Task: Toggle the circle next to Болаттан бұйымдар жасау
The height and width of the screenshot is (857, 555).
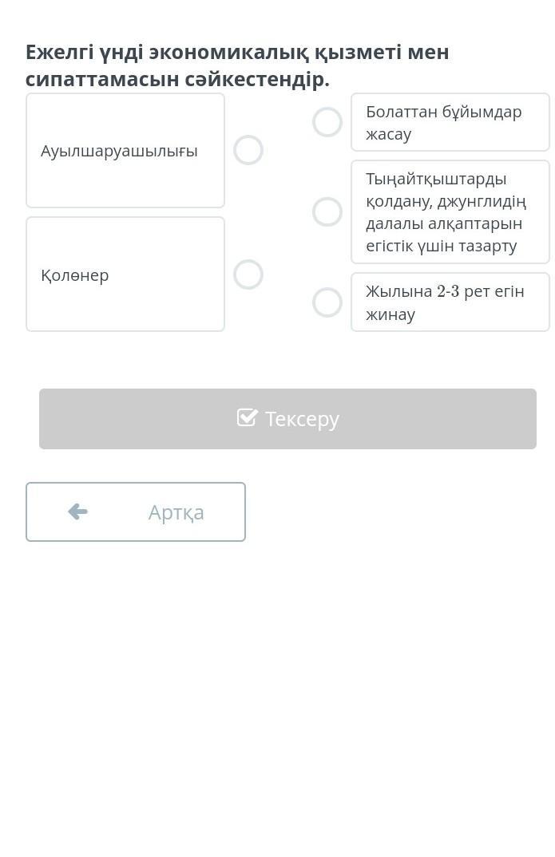Action: point(327,122)
